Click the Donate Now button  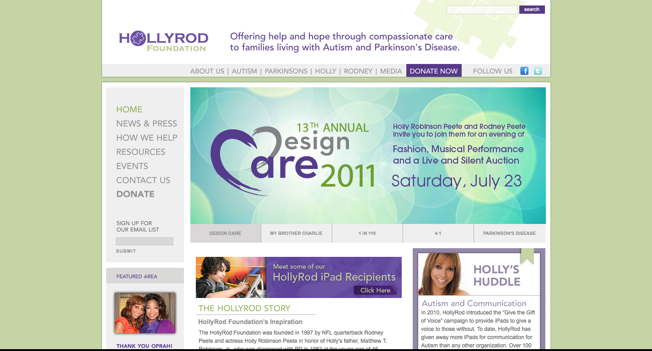point(433,71)
